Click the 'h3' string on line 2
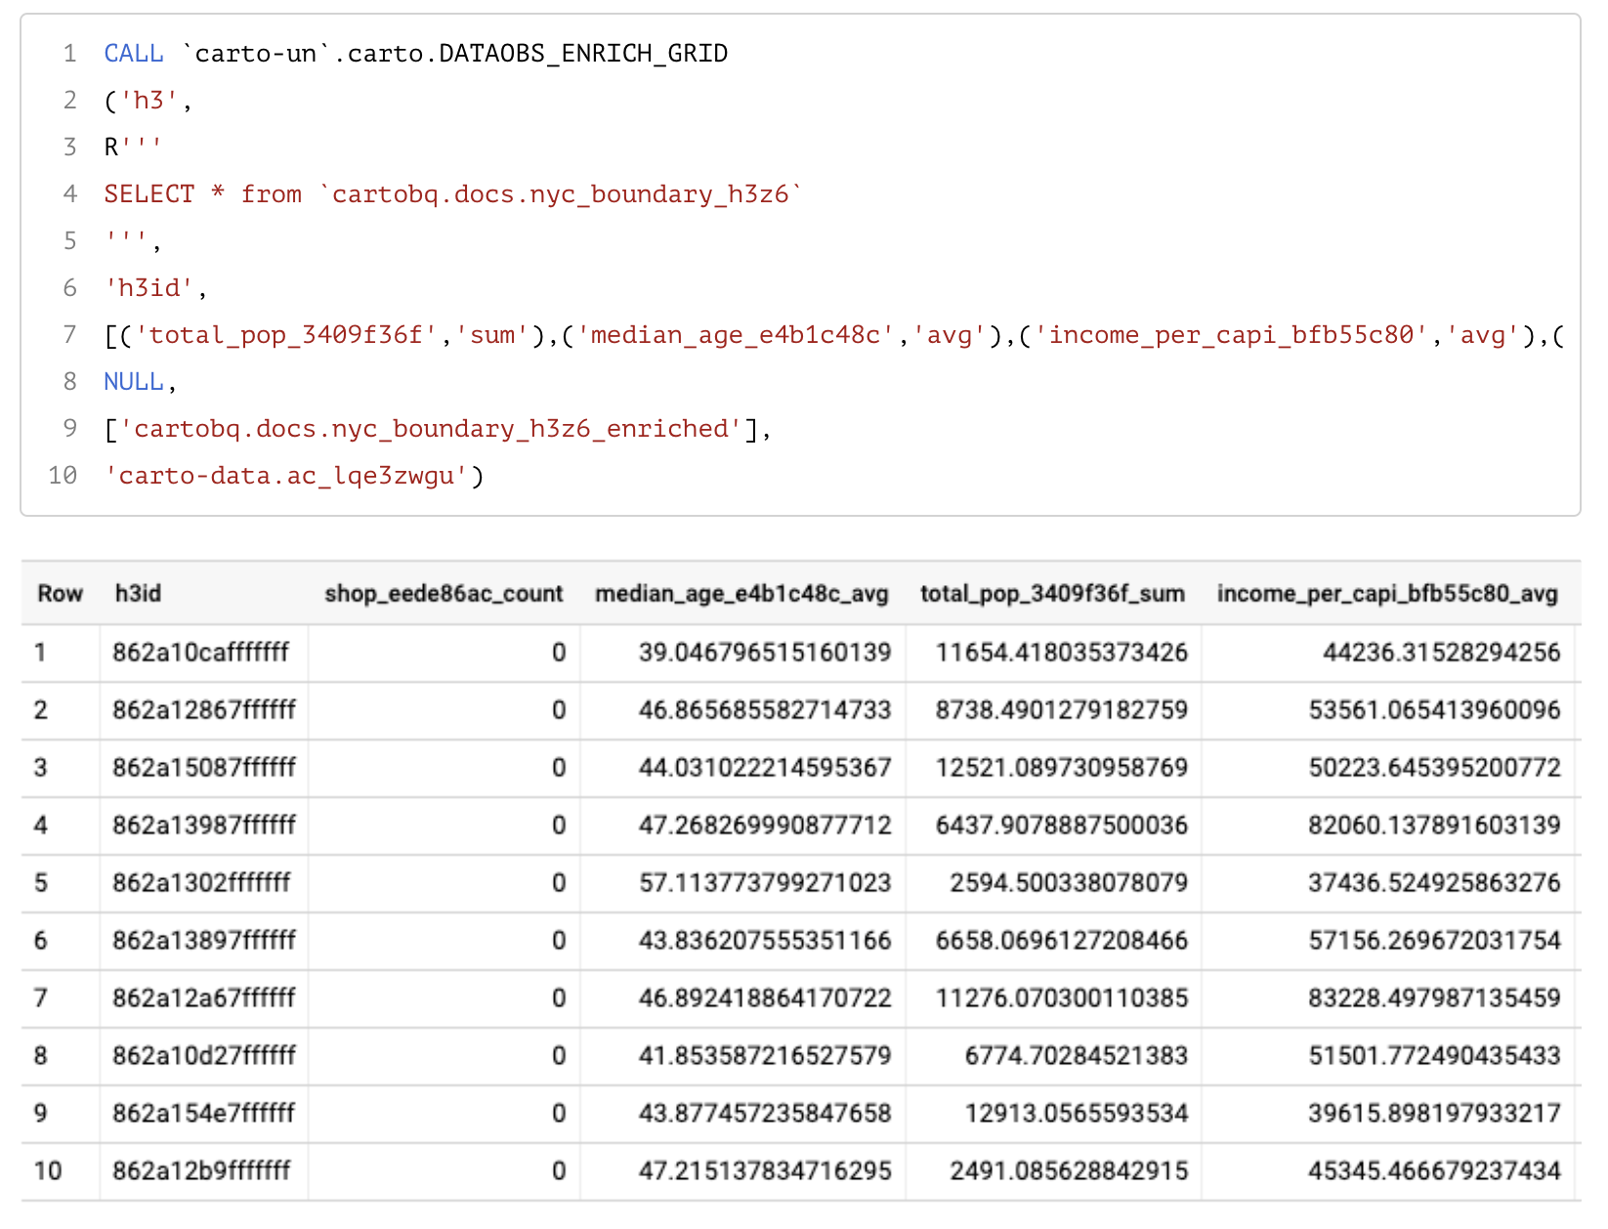This screenshot has height=1229, width=1608. click(x=149, y=101)
